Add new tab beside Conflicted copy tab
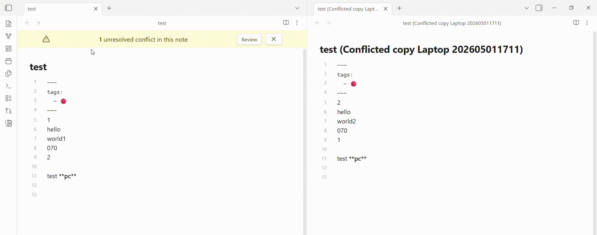Image resolution: width=597 pixels, height=235 pixels. 399,8
